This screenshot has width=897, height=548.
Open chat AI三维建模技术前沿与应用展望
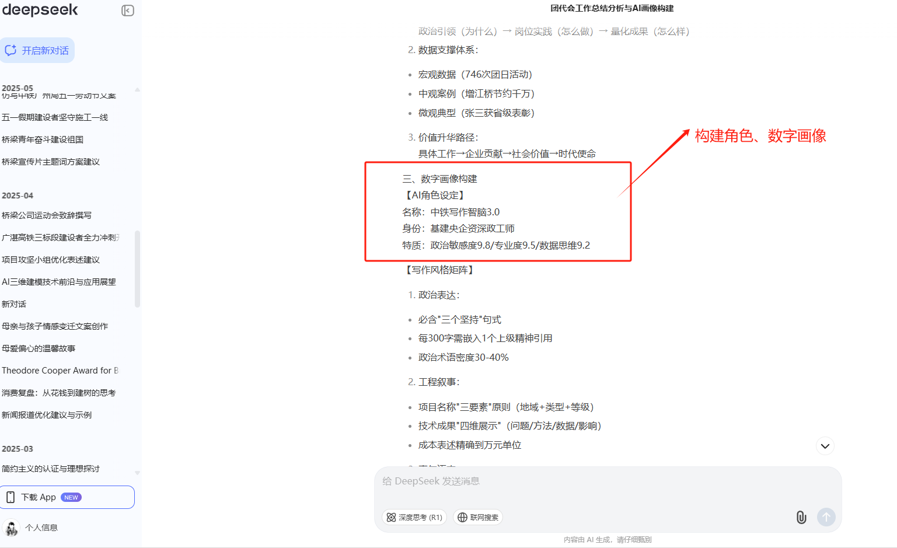[x=59, y=282]
